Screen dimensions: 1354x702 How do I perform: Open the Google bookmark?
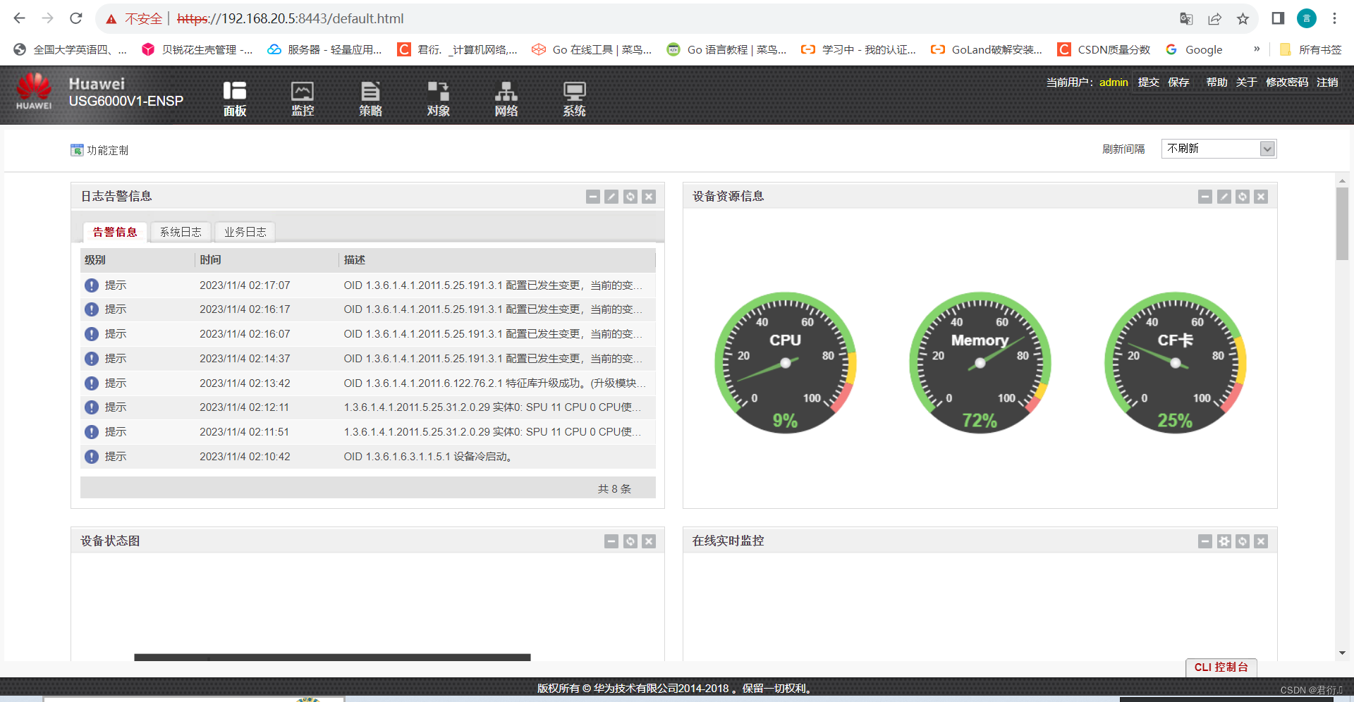coord(1194,49)
